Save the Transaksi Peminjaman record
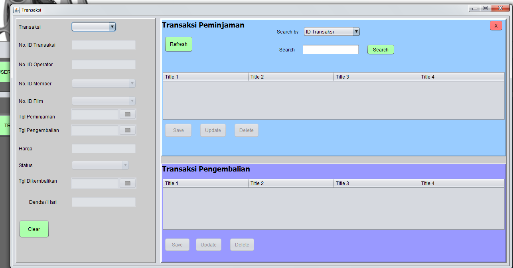 click(178, 130)
